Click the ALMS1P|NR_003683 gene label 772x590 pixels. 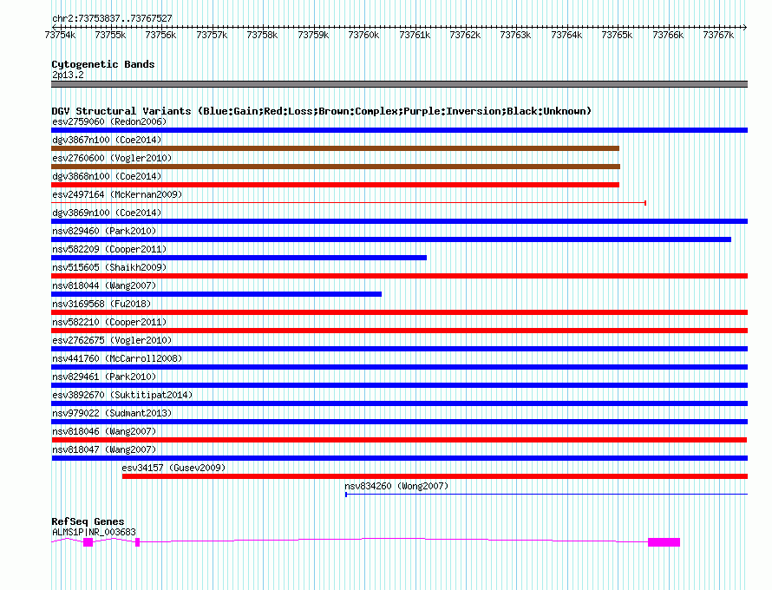(x=94, y=533)
